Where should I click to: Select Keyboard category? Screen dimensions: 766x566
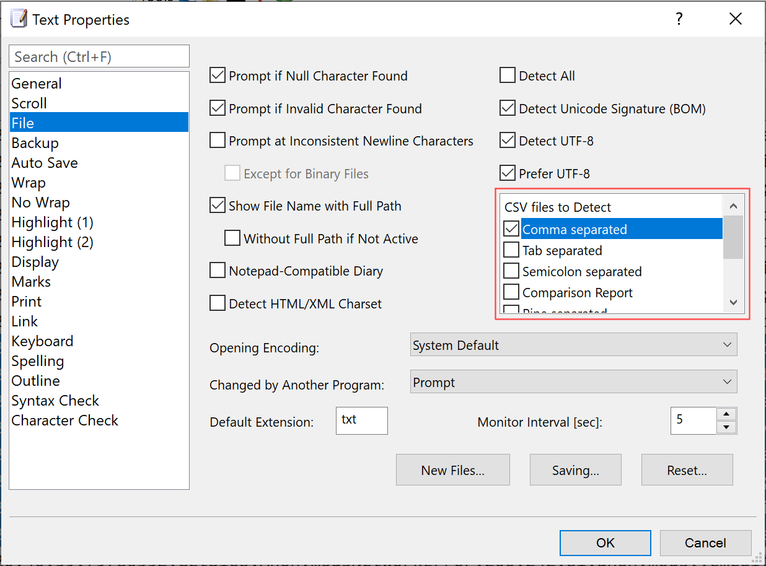(x=99, y=341)
